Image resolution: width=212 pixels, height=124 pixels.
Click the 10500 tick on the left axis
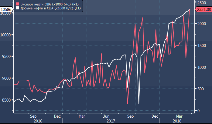coord(5,14)
